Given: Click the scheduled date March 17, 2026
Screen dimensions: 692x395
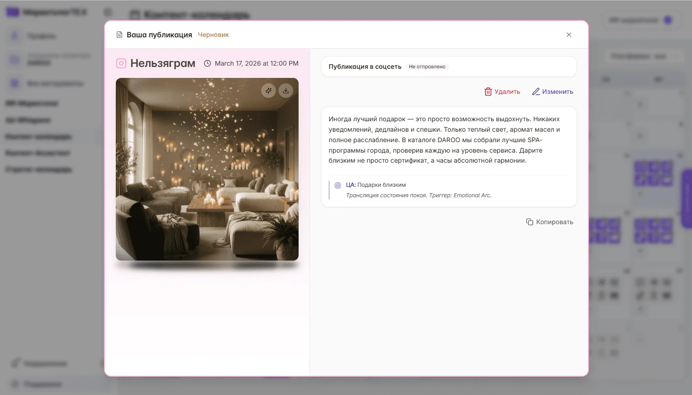Looking at the screenshot, I should point(257,63).
